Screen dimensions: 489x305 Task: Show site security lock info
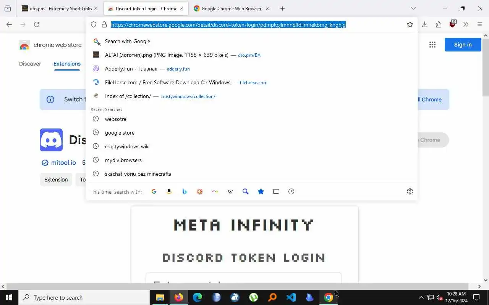(104, 24)
